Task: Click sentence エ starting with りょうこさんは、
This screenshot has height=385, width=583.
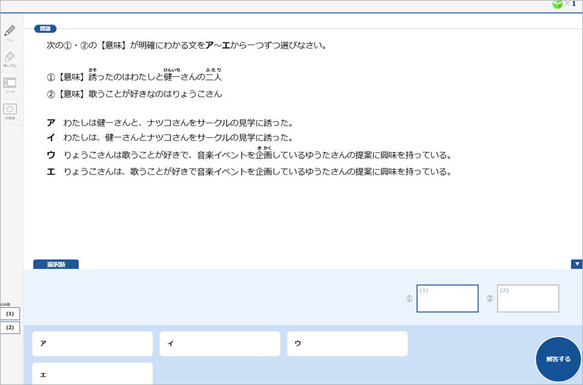Action: (257, 172)
